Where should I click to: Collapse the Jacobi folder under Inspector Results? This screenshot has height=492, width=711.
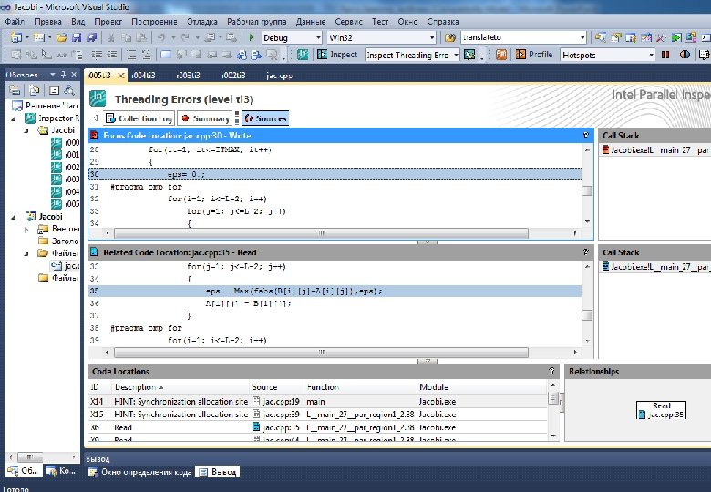[26, 130]
